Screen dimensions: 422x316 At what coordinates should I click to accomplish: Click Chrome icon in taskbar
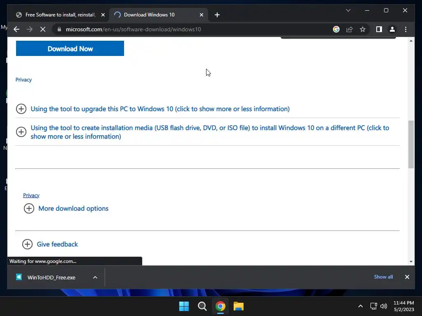[220, 306]
